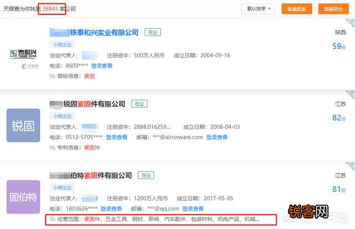Click the 专利信息: 紧固件 text
This screenshot has height=229, width=355.
coord(79,147)
